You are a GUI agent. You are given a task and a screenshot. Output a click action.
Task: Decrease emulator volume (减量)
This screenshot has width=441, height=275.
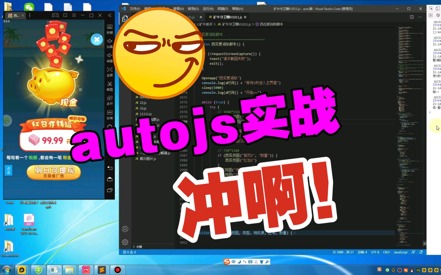coord(110,57)
